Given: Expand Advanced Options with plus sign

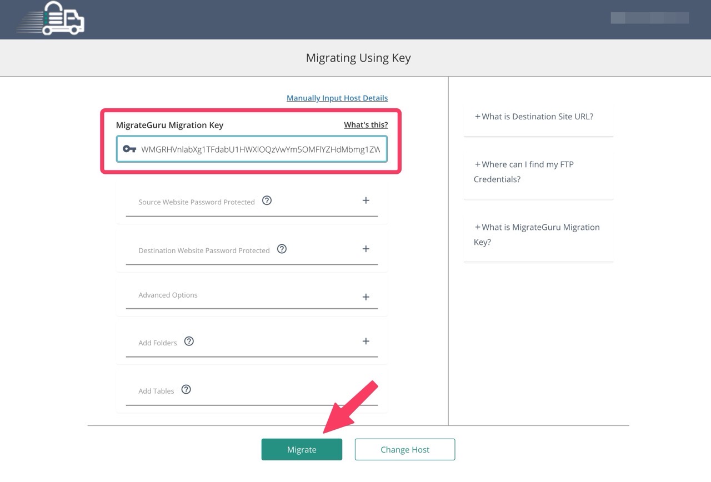Looking at the screenshot, I should point(365,297).
